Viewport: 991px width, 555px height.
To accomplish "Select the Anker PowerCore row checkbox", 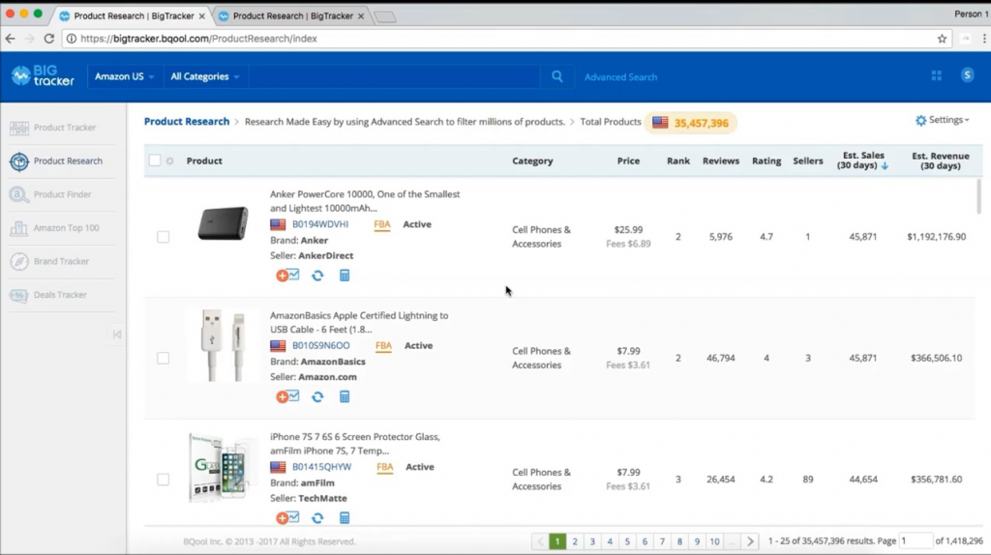I will [163, 237].
